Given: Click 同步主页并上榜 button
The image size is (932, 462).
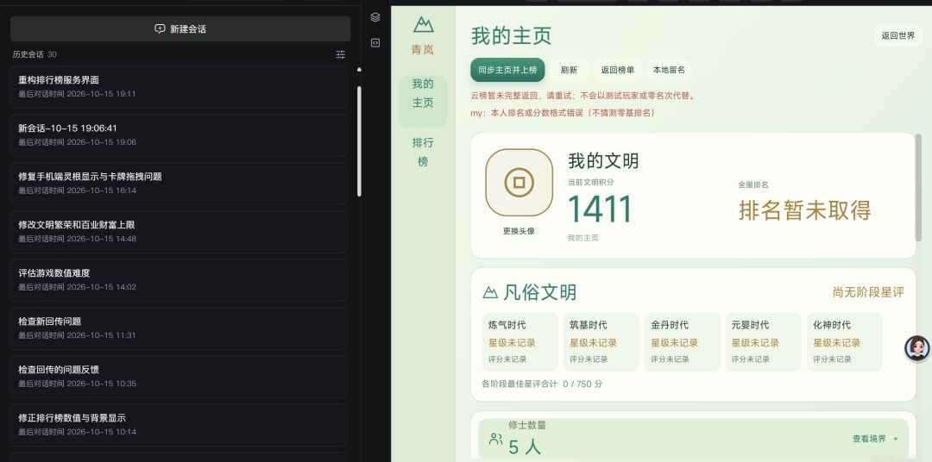Looking at the screenshot, I should point(507,70).
